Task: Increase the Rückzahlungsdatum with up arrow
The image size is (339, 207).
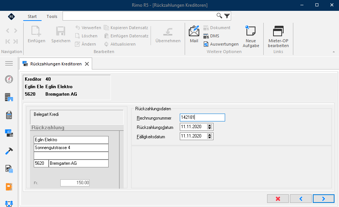Action: click(209, 126)
